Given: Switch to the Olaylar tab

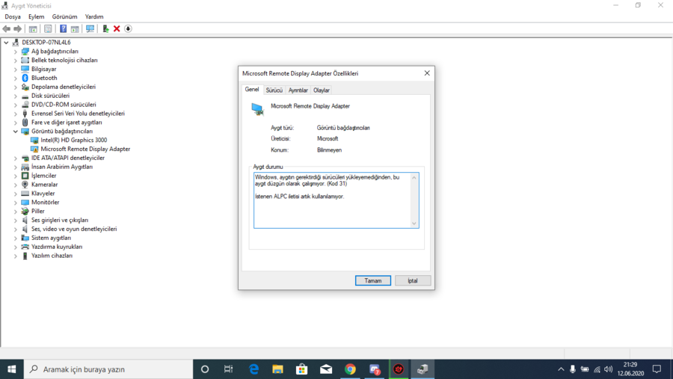Looking at the screenshot, I should click(321, 90).
